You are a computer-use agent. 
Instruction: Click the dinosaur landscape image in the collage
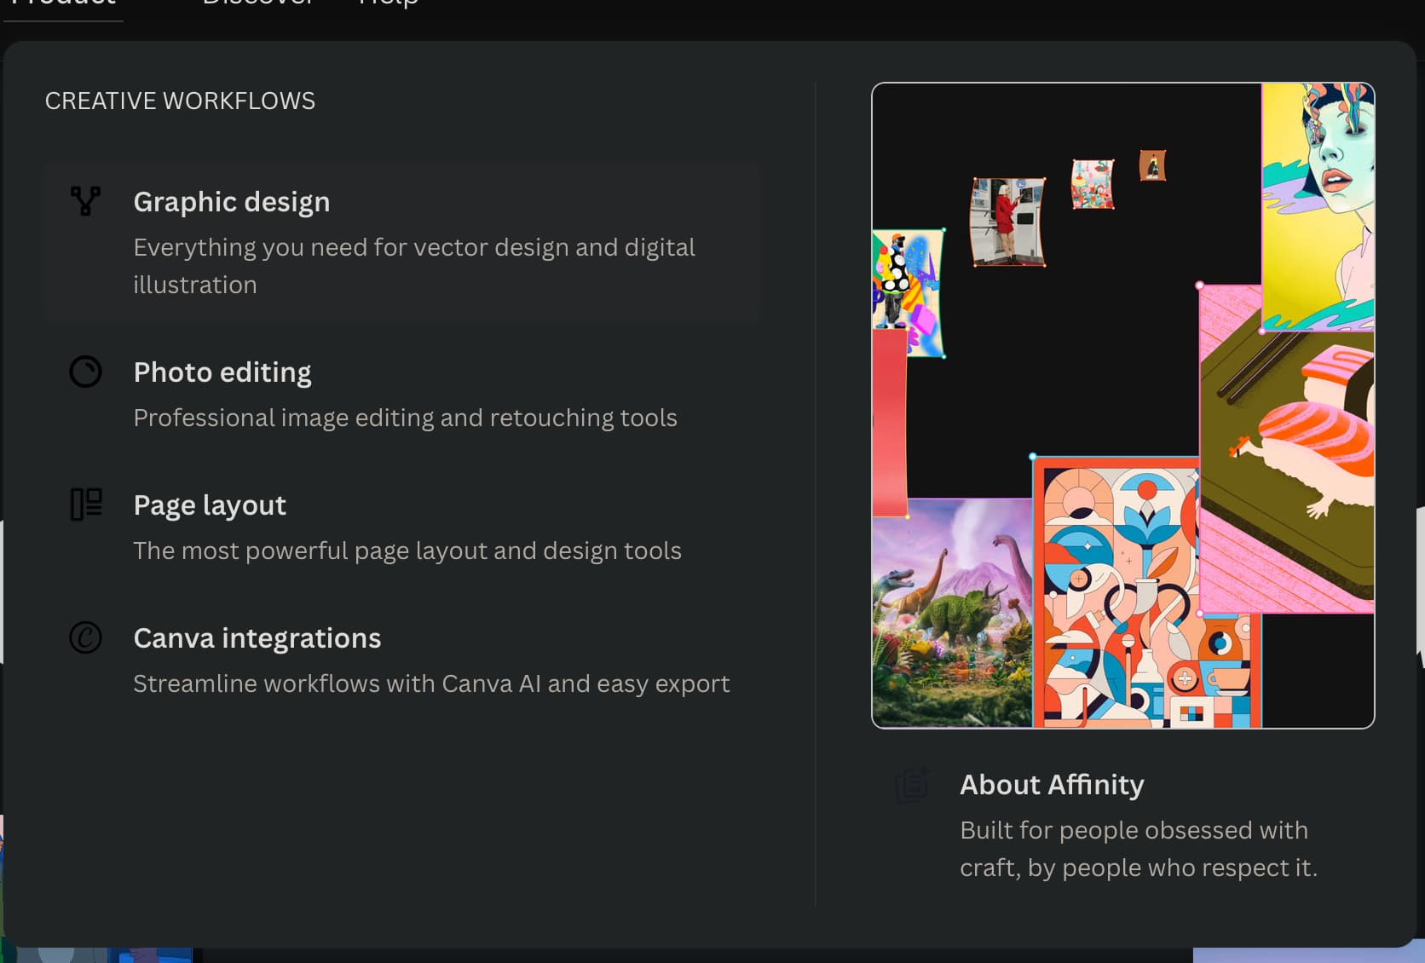click(951, 614)
